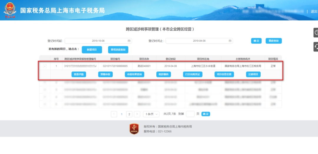The width and height of the screenshot is (318, 154).
Task: Go to previous page arrow
Action: (x=114, y=114)
